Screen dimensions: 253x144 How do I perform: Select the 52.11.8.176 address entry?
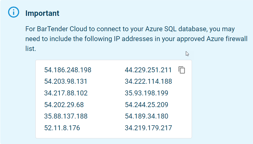tap(62, 128)
